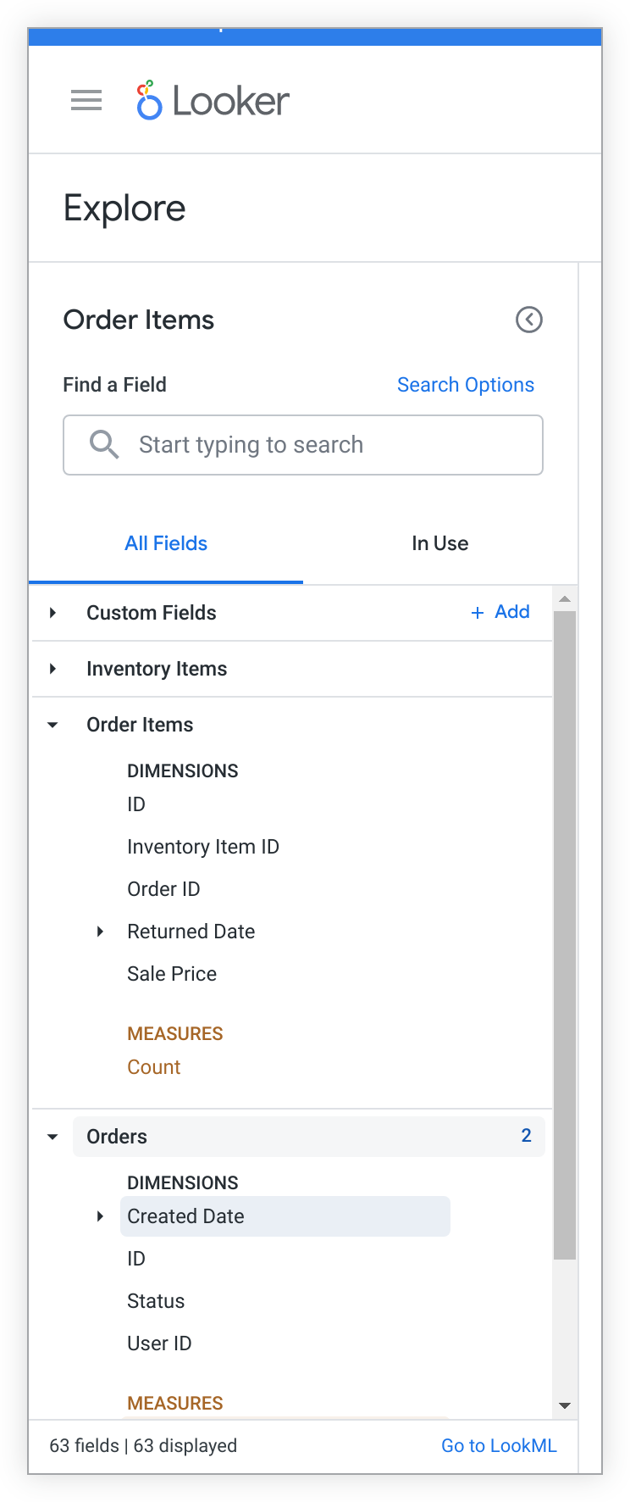Switch to the All Fields tab
The width and height of the screenshot is (630, 1502).
[x=166, y=543]
